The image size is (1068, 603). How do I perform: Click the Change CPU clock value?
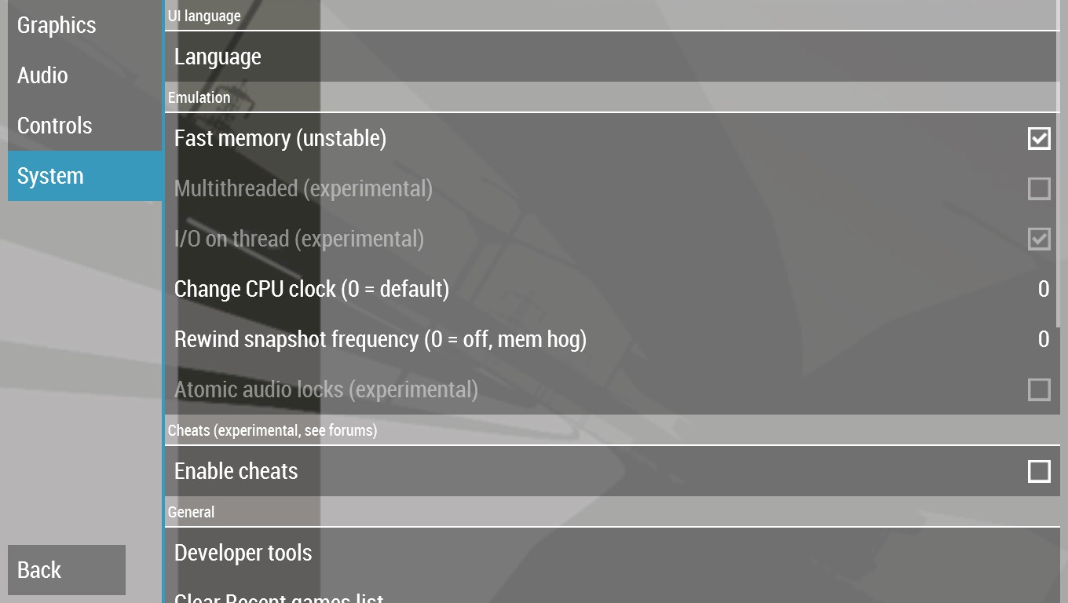click(1043, 289)
